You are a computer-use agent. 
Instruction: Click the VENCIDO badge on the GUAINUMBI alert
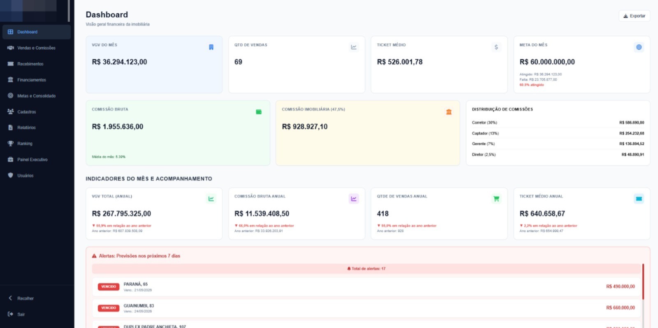tap(109, 308)
